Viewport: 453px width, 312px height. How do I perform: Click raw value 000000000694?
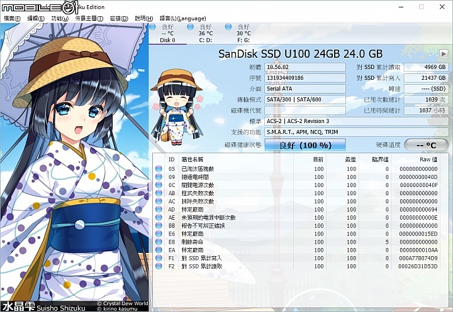[418, 209]
